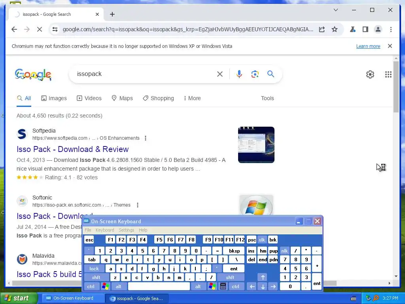
Task: Switch to the Images results tab
Action: pos(54,98)
